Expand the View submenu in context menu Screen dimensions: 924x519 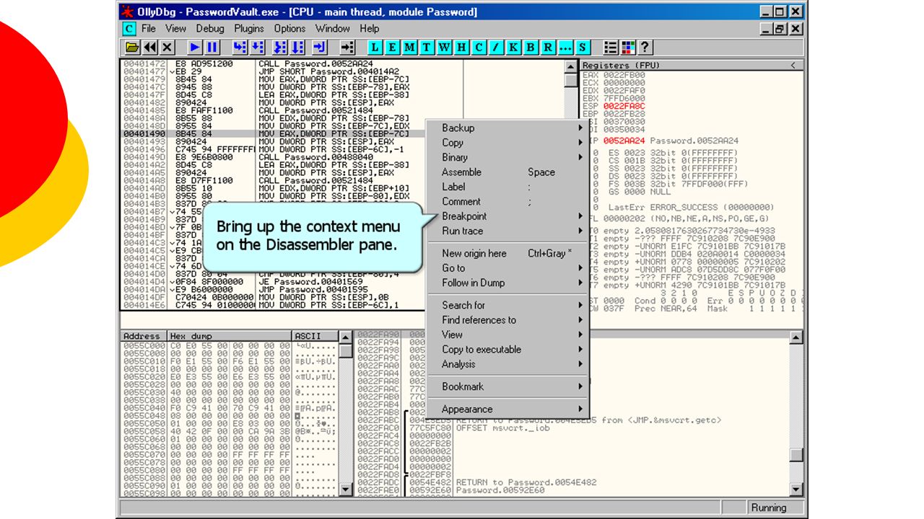pyautogui.click(x=508, y=334)
